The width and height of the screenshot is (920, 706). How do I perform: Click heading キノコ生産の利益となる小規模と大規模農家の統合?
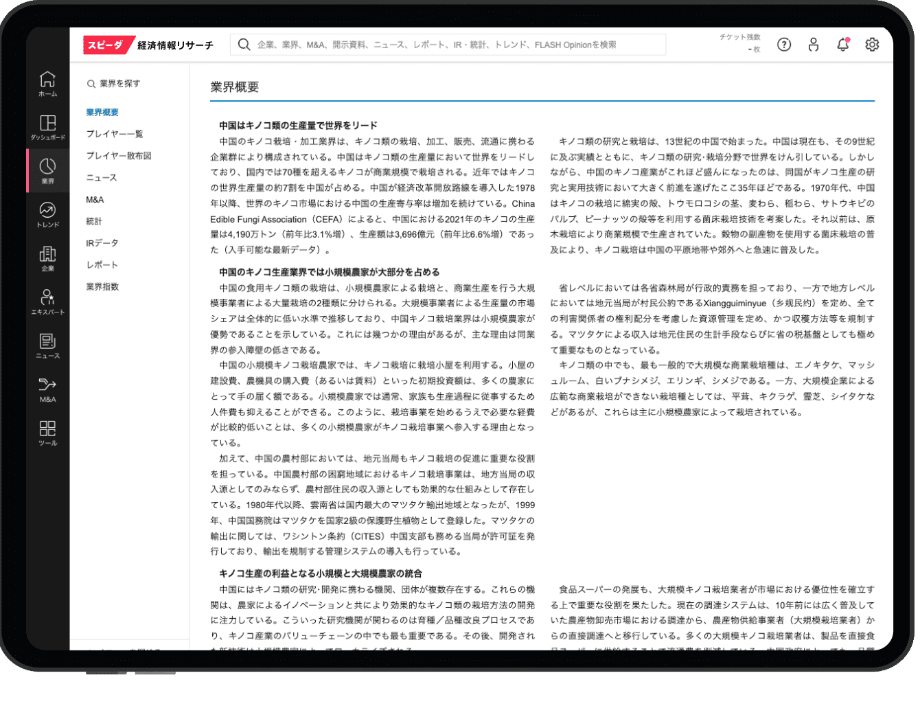tap(321, 573)
